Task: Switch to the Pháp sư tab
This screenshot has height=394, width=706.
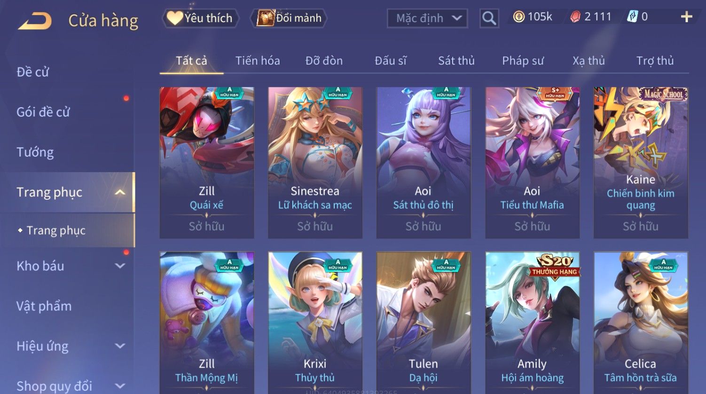Action: [523, 61]
